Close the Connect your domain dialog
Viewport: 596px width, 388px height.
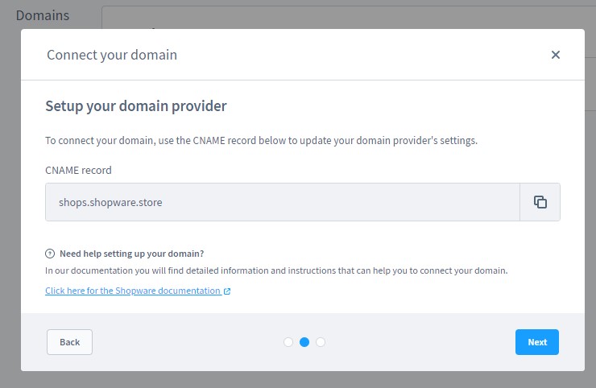pos(555,55)
